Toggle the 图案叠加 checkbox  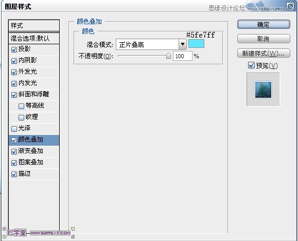pos(14,163)
